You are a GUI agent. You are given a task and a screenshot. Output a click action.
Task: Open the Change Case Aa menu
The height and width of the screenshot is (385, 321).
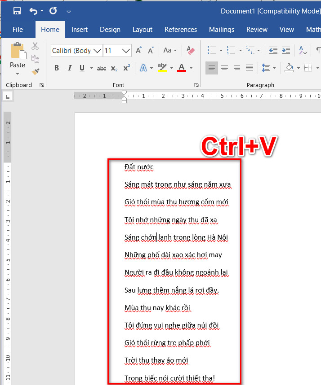coord(170,50)
